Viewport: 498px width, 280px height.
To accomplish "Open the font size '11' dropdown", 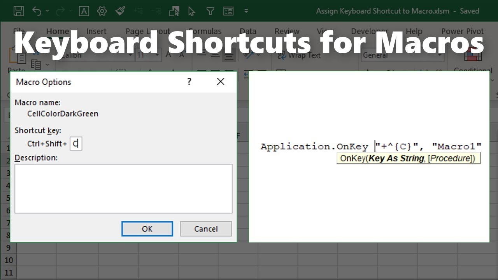I will 157,55.
